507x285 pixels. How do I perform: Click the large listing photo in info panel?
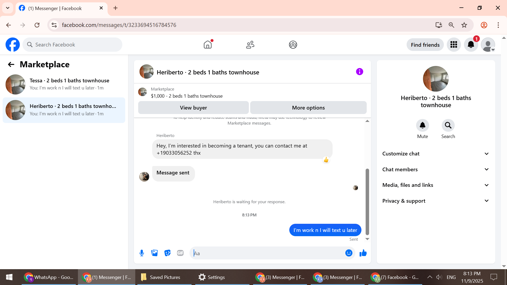coord(436,79)
